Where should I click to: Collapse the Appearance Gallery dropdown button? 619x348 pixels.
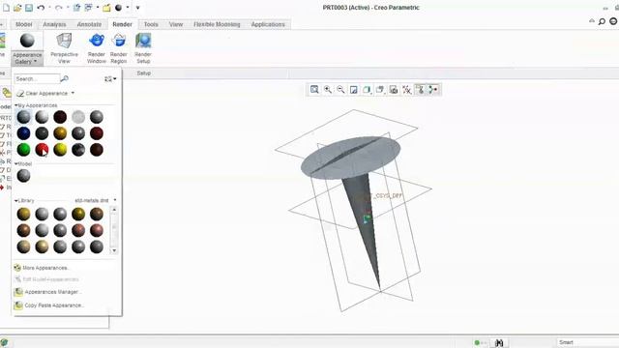coord(27,58)
